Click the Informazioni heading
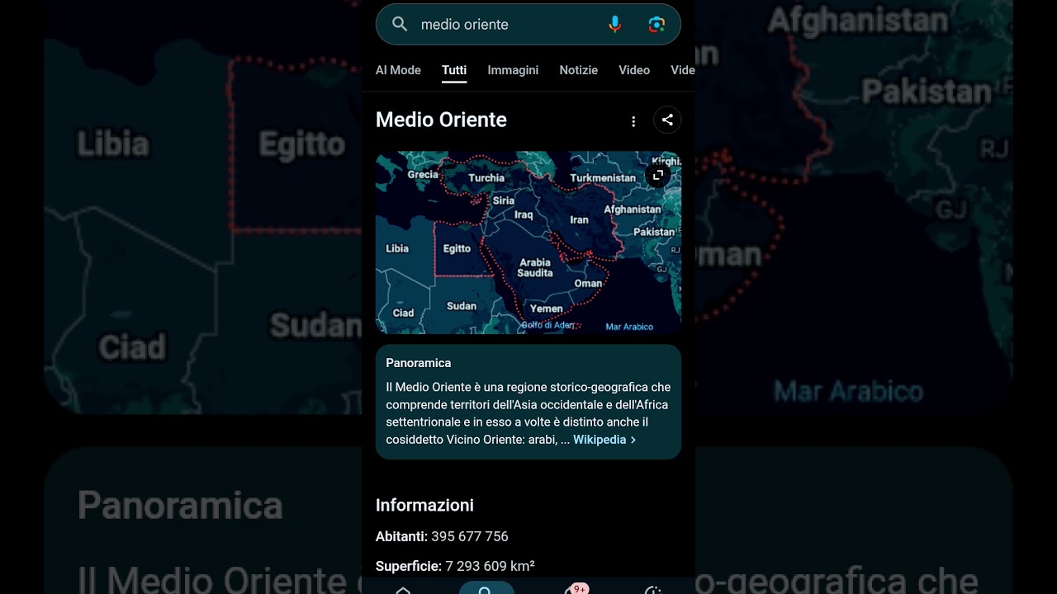Image resolution: width=1057 pixels, height=594 pixels. tap(424, 505)
